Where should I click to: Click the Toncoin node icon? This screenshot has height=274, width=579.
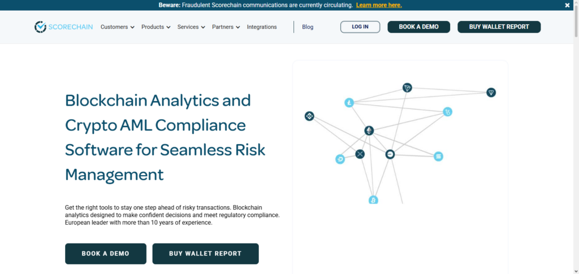pos(491,93)
